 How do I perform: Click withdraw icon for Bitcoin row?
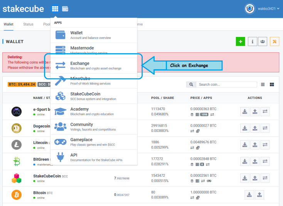pos(259,195)
